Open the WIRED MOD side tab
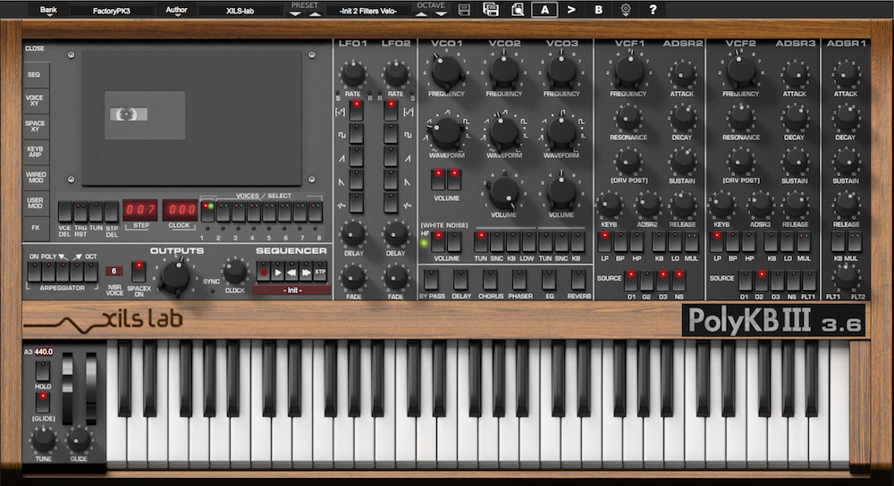This screenshot has height=486, width=894. (35, 176)
